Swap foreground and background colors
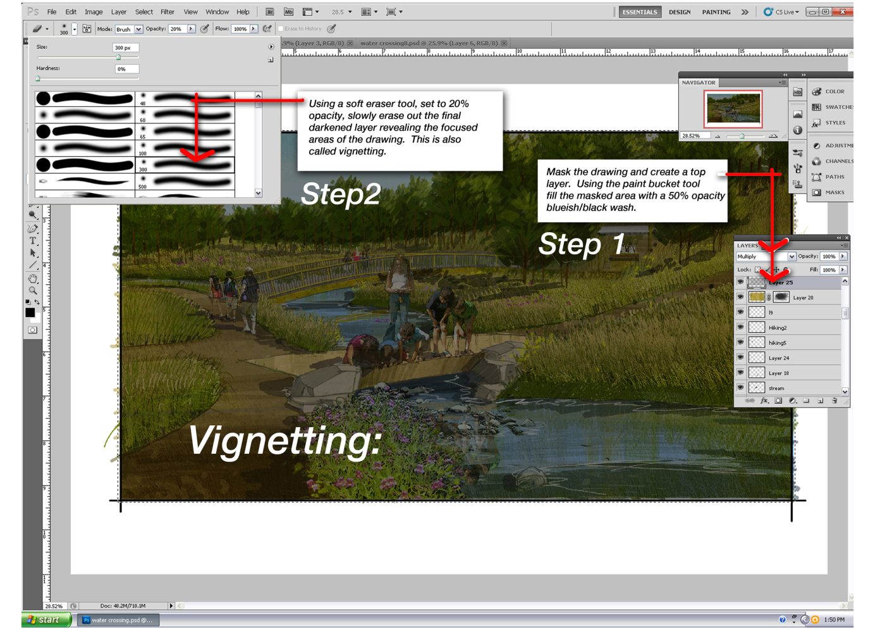885x636 pixels. coord(37,302)
